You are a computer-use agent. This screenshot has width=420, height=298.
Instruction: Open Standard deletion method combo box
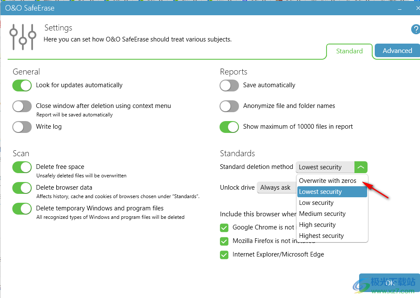[332, 167]
